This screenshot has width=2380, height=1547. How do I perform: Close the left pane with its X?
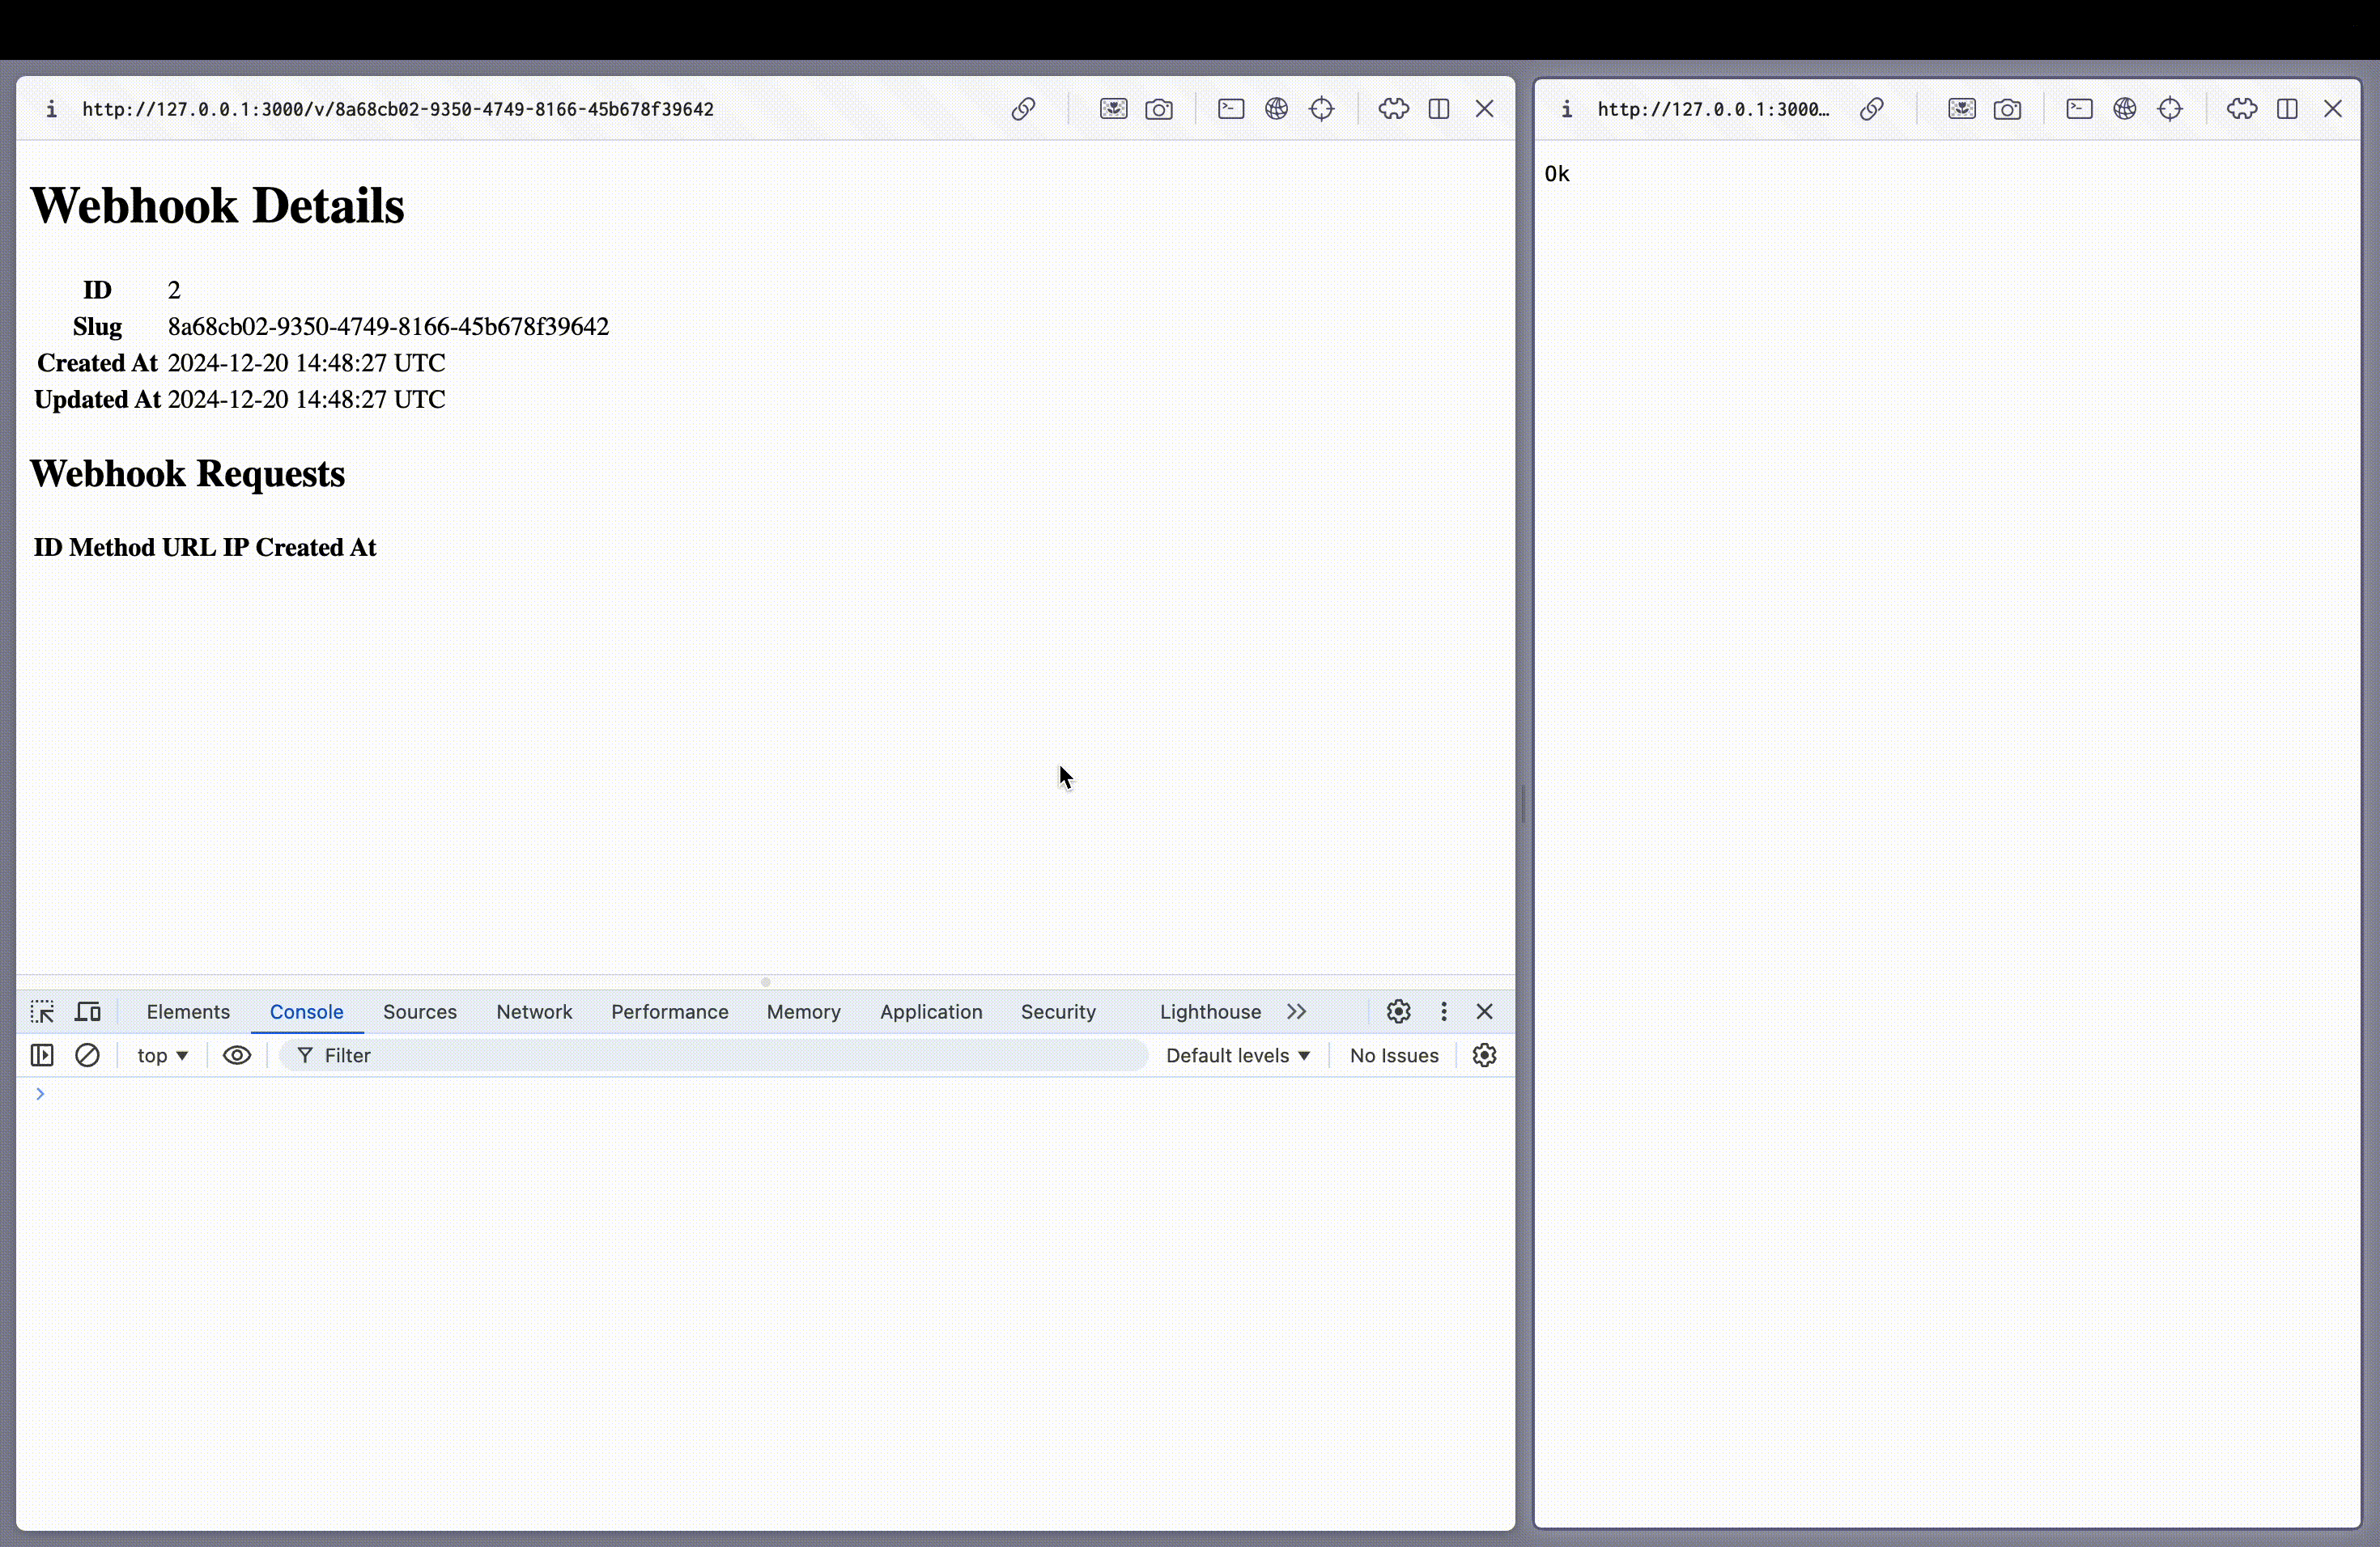click(x=1485, y=109)
